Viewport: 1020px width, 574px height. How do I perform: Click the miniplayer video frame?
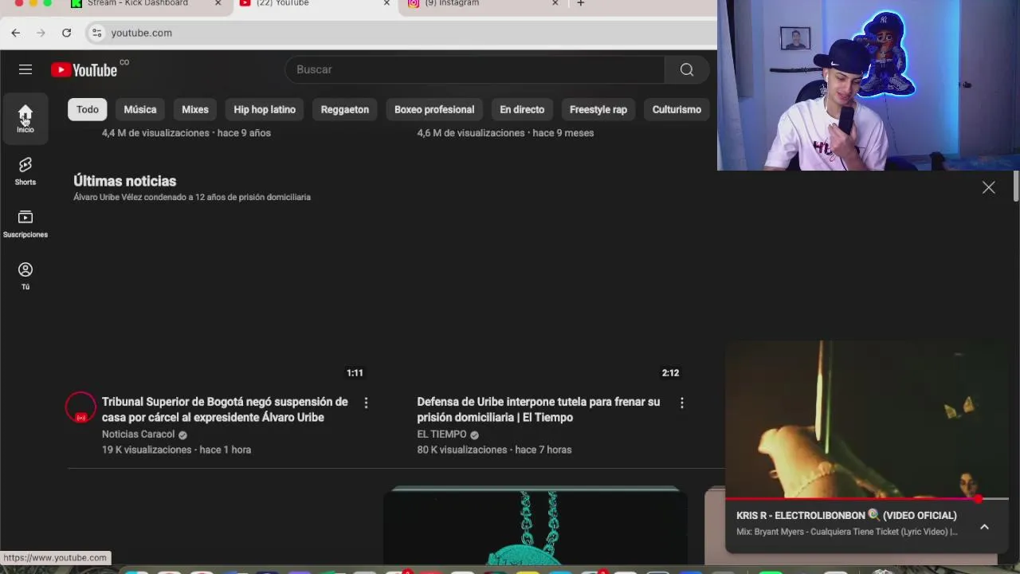click(x=867, y=419)
